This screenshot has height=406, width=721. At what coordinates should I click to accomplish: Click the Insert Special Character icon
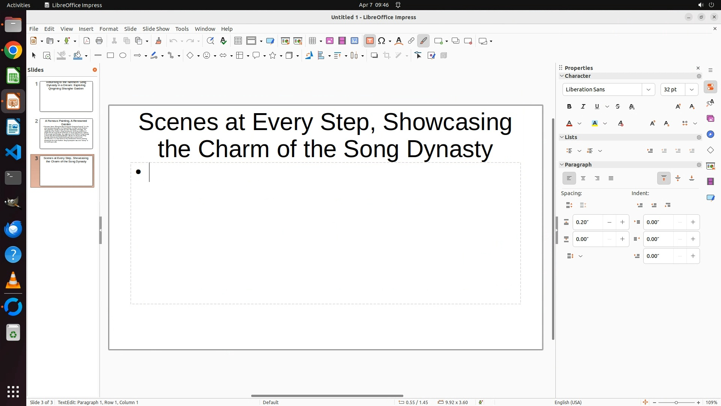382,41
